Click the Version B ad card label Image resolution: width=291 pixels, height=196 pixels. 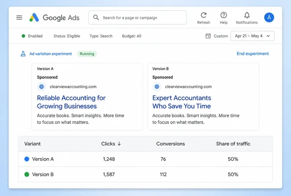161,69
